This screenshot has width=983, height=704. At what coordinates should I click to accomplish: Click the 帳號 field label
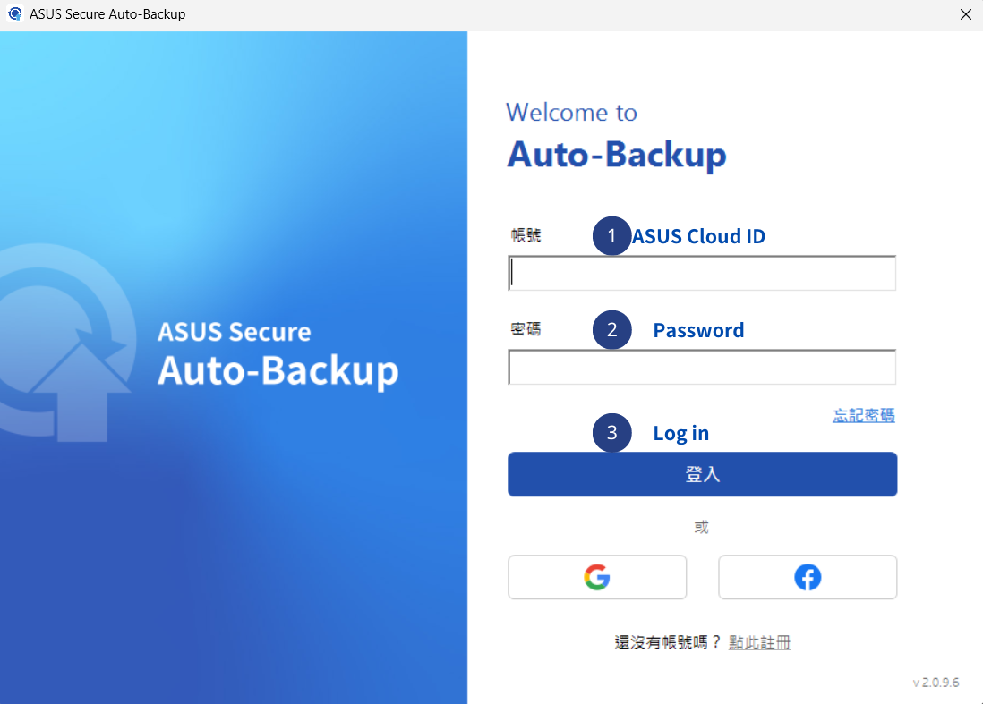526,235
